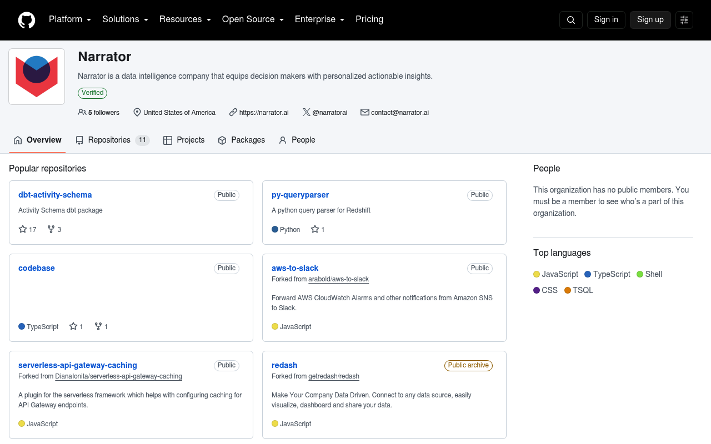Open the search magnifier icon
Screen dimensions: 711x444
571,20
